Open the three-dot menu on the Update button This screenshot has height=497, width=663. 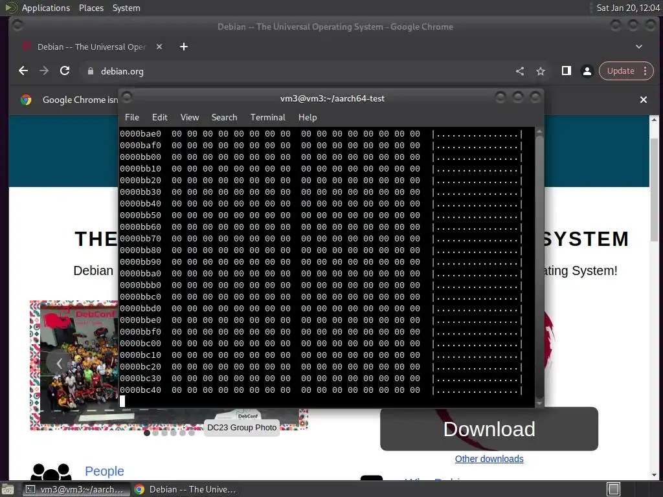coord(646,71)
